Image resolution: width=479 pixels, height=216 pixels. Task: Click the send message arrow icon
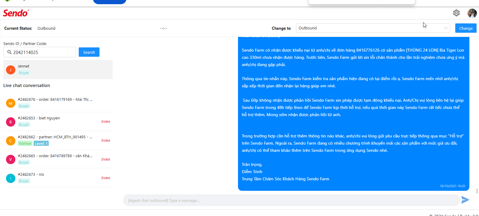point(465,200)
